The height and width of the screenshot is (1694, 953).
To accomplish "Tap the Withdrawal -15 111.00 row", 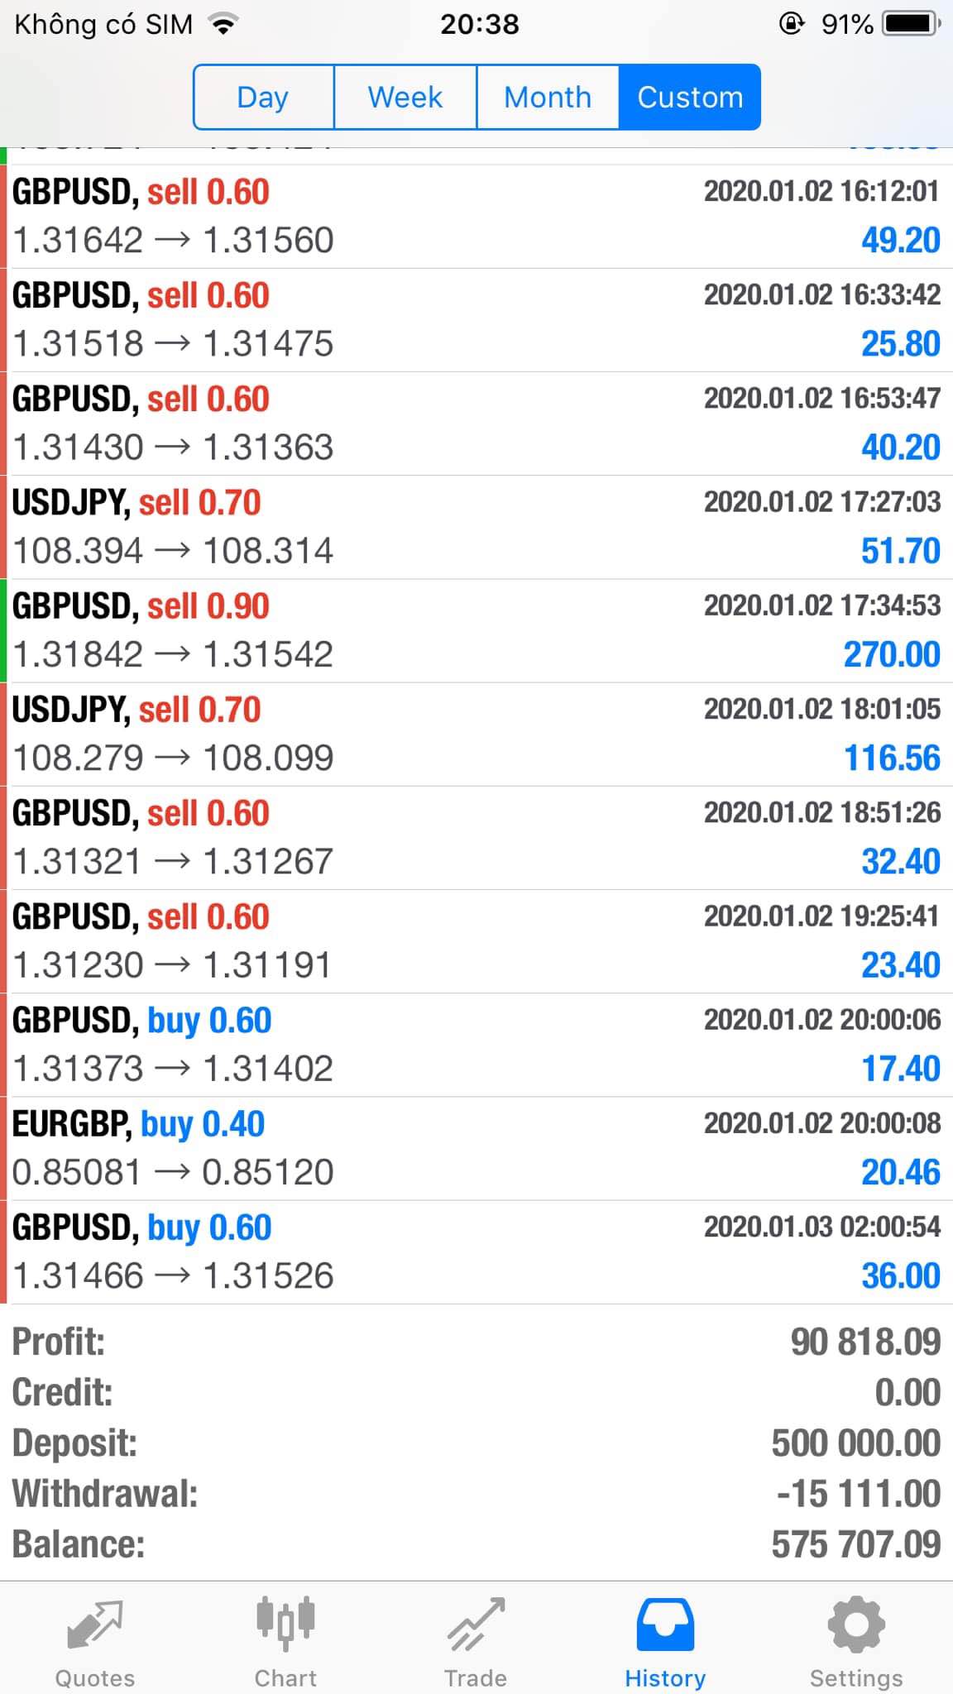I will pyautogui.click(x=476, y=1494).
